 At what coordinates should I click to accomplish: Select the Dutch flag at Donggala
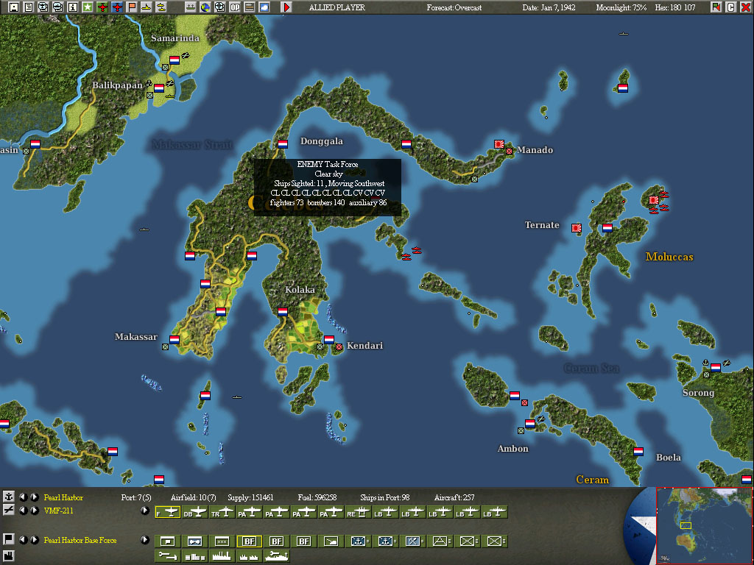tap(283, 143)
